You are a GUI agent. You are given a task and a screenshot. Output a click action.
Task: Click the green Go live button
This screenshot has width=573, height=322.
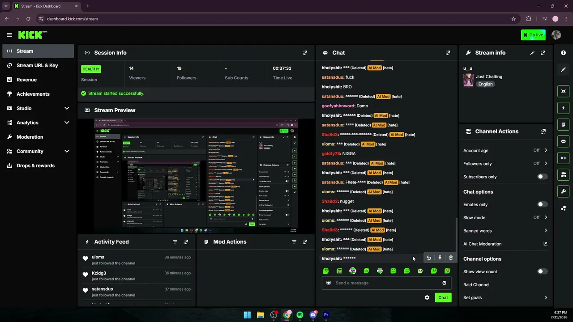coord(533,35)
